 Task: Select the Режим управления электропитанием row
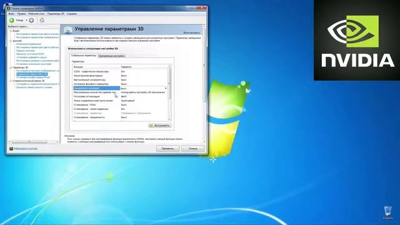pyautogui.click(x=121, y=101)
